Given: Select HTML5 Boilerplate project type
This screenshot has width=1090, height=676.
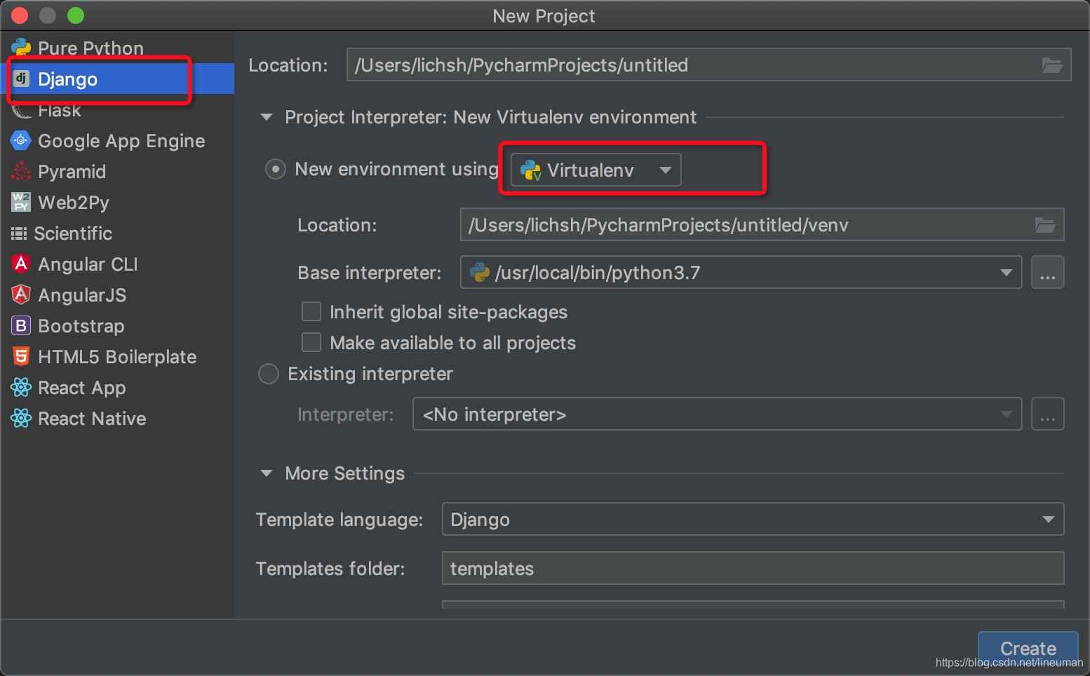Looking at the screenshot, I should click(117, 357).
